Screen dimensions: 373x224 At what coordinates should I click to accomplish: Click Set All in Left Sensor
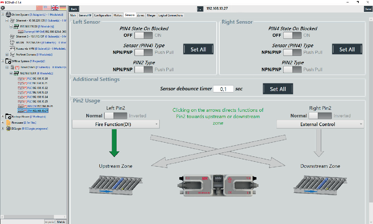pos(198,49)
